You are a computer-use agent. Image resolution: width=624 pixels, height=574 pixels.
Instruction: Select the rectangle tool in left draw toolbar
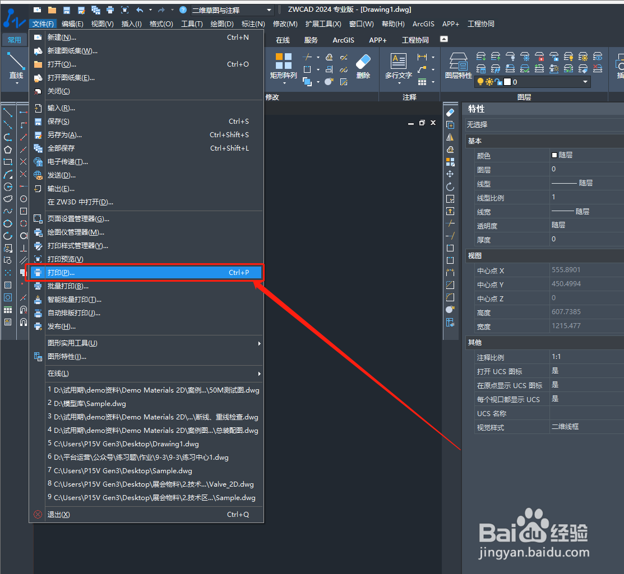click(x=7, y=162)
